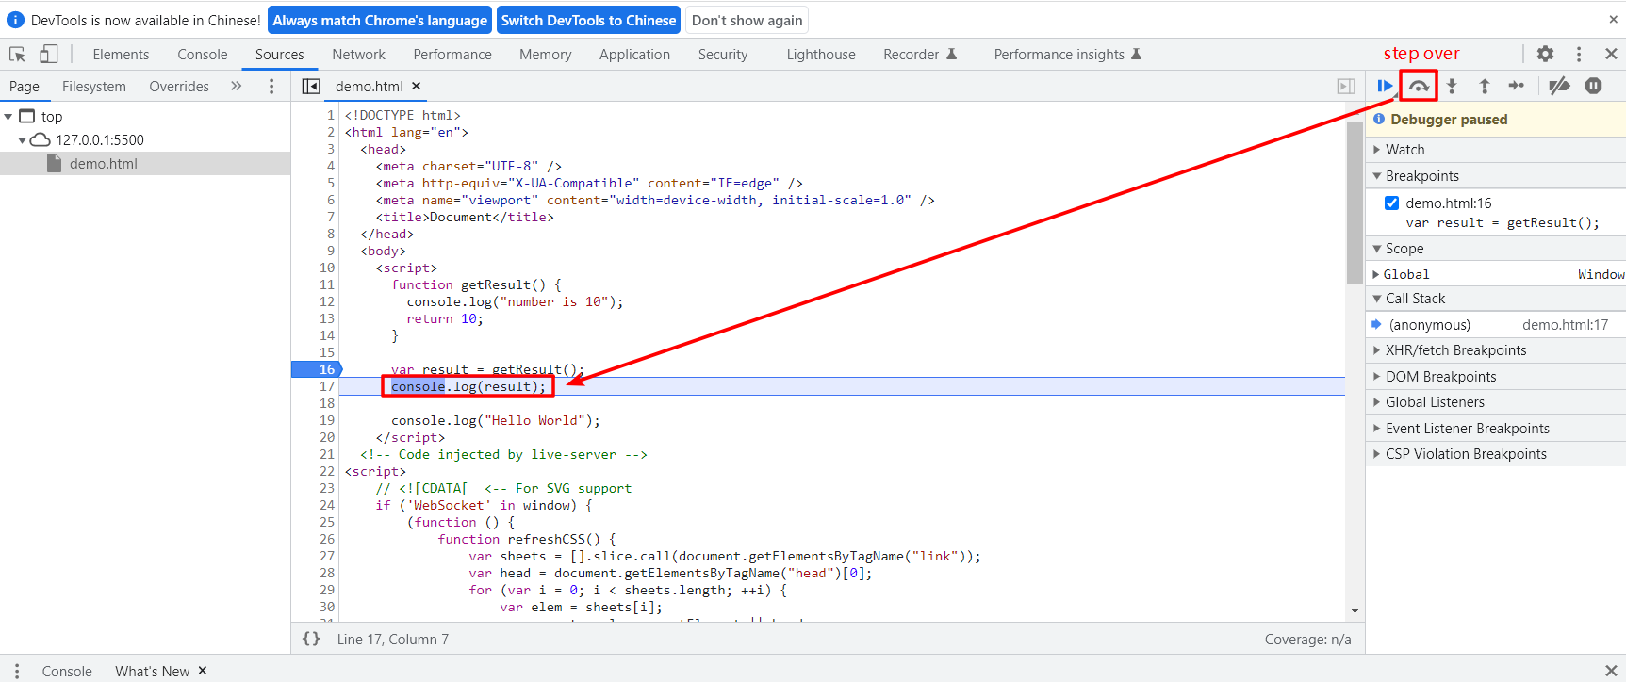Viewport: 1626px width, 682px height.
Task: Close the bottom drawer
Action: pyautogui.click(x=1611, y=671)
